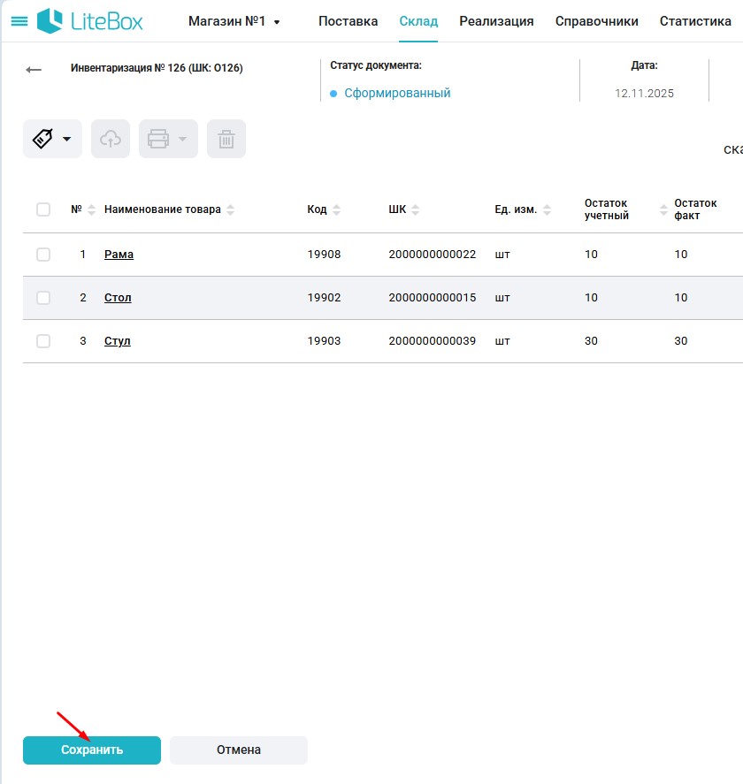Click the Отмена button
743x784 pixels.
[x=239, y=750]
